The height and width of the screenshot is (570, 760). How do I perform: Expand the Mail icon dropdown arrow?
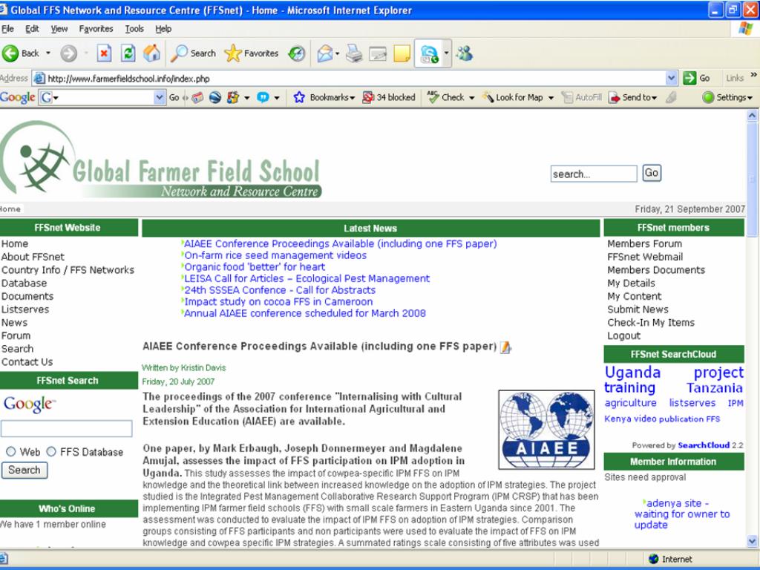pos(338,53)
